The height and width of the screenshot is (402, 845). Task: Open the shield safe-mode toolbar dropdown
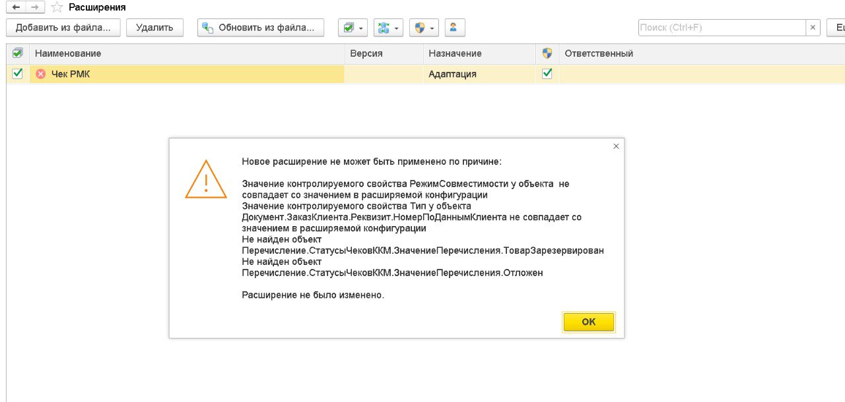point(424,28)
